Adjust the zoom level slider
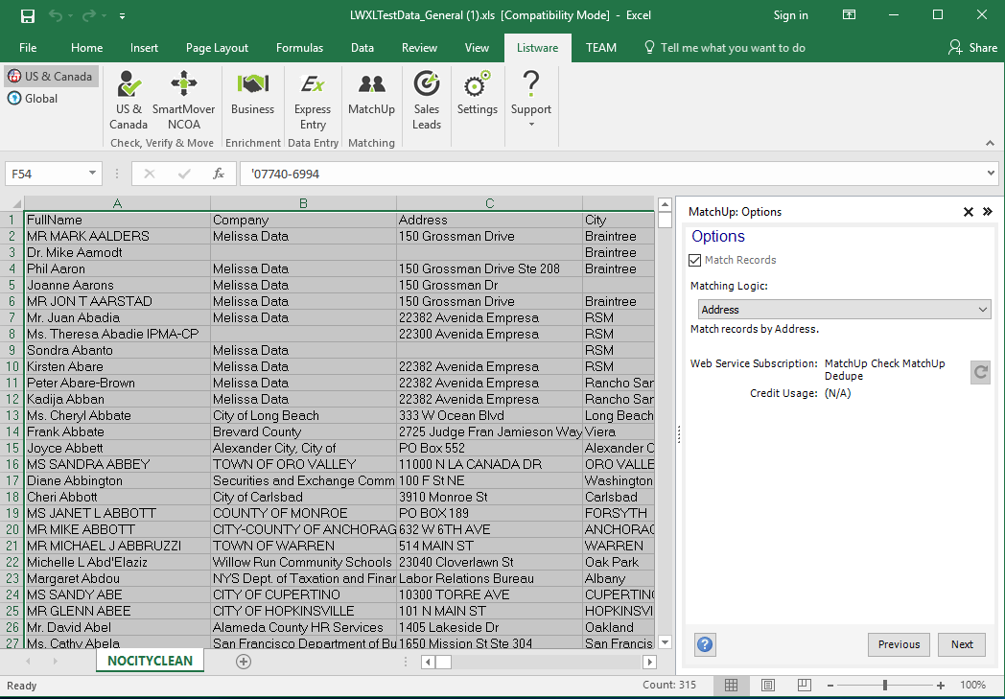1005x699 pixels. tap(884, 686)
